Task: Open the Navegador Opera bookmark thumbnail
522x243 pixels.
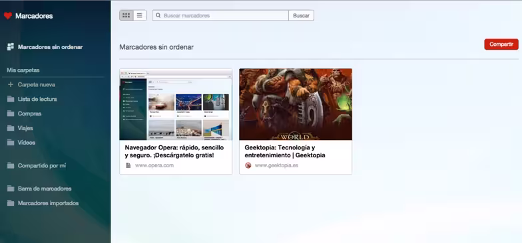Action: pos(176,104)
